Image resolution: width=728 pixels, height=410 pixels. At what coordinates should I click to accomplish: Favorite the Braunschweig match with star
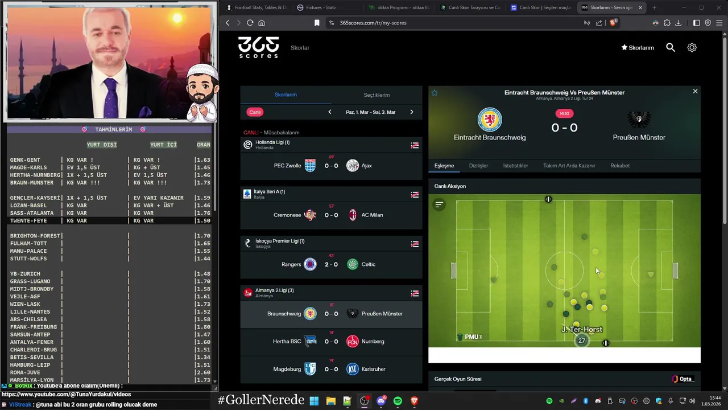pyautogui.click(x=435, y=92)
